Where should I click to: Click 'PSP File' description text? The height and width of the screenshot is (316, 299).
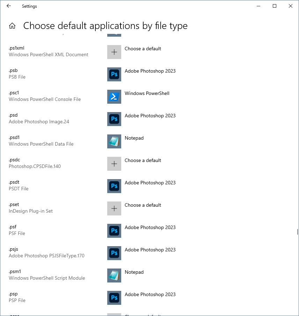[17, 301]
